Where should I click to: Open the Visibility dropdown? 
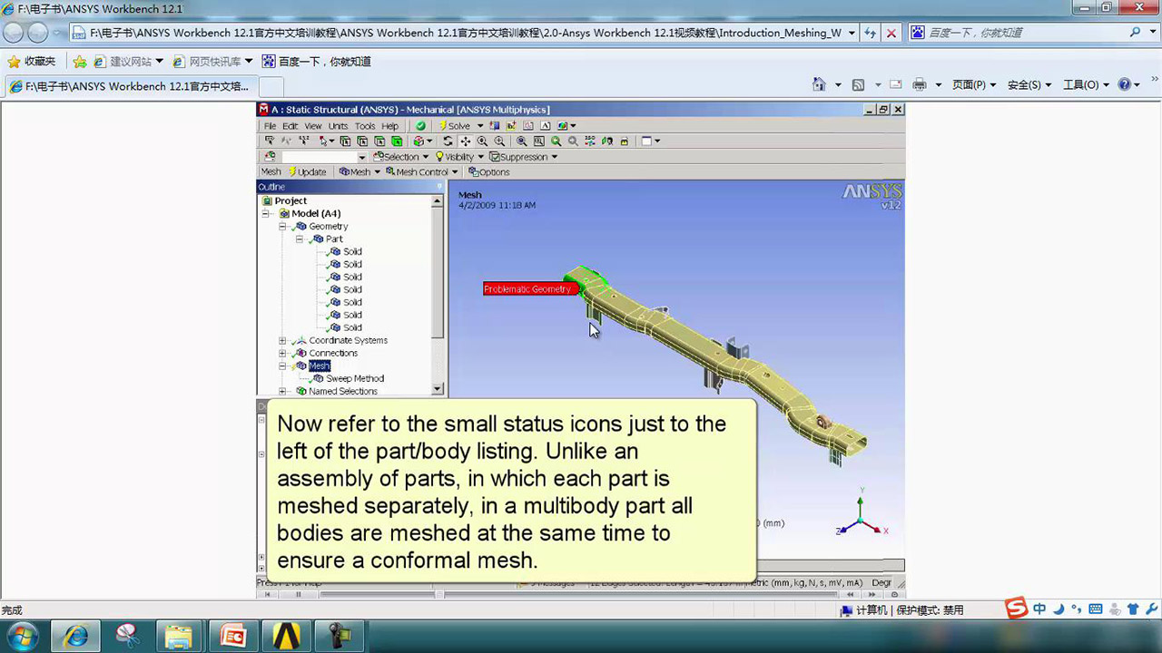pos(458,157)
